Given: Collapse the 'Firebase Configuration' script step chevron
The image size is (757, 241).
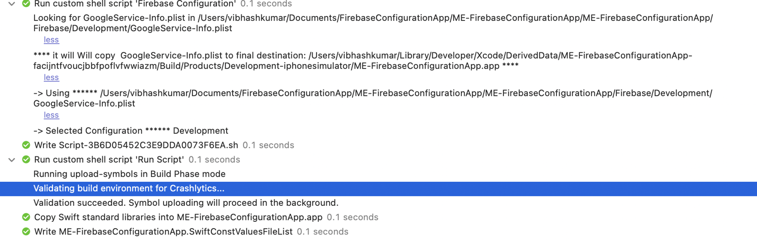Looking at the screenshot, I should tap(12, 4).
